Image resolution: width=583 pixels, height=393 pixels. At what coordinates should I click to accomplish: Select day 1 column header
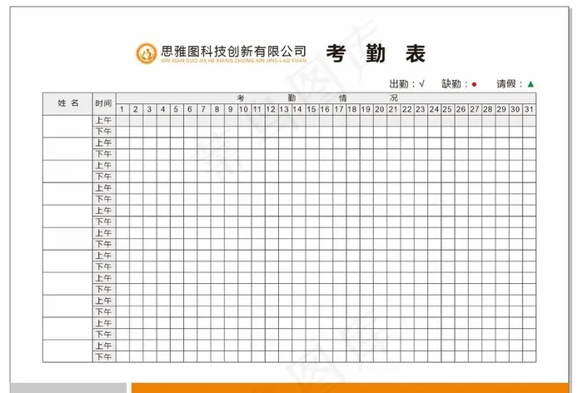click(x=122, y=109)
